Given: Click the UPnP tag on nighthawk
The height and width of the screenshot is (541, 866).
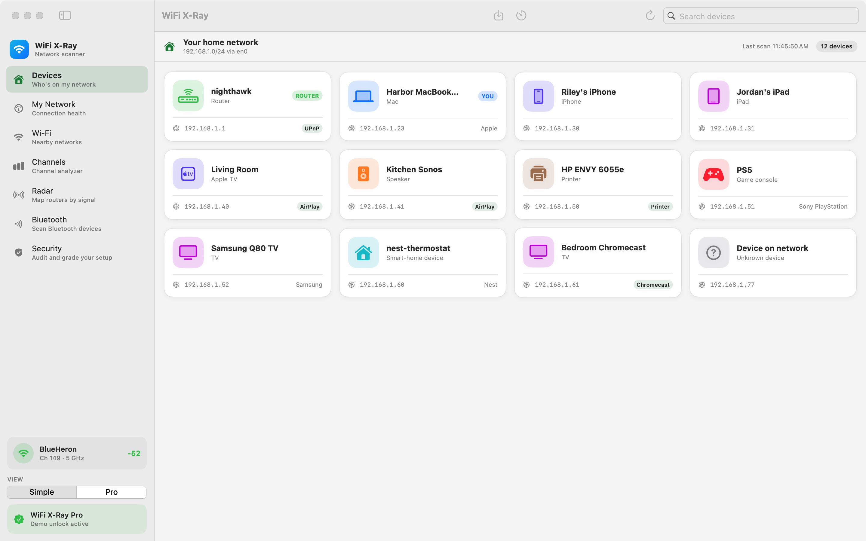Looking at the screenshot, I should 312,128.
